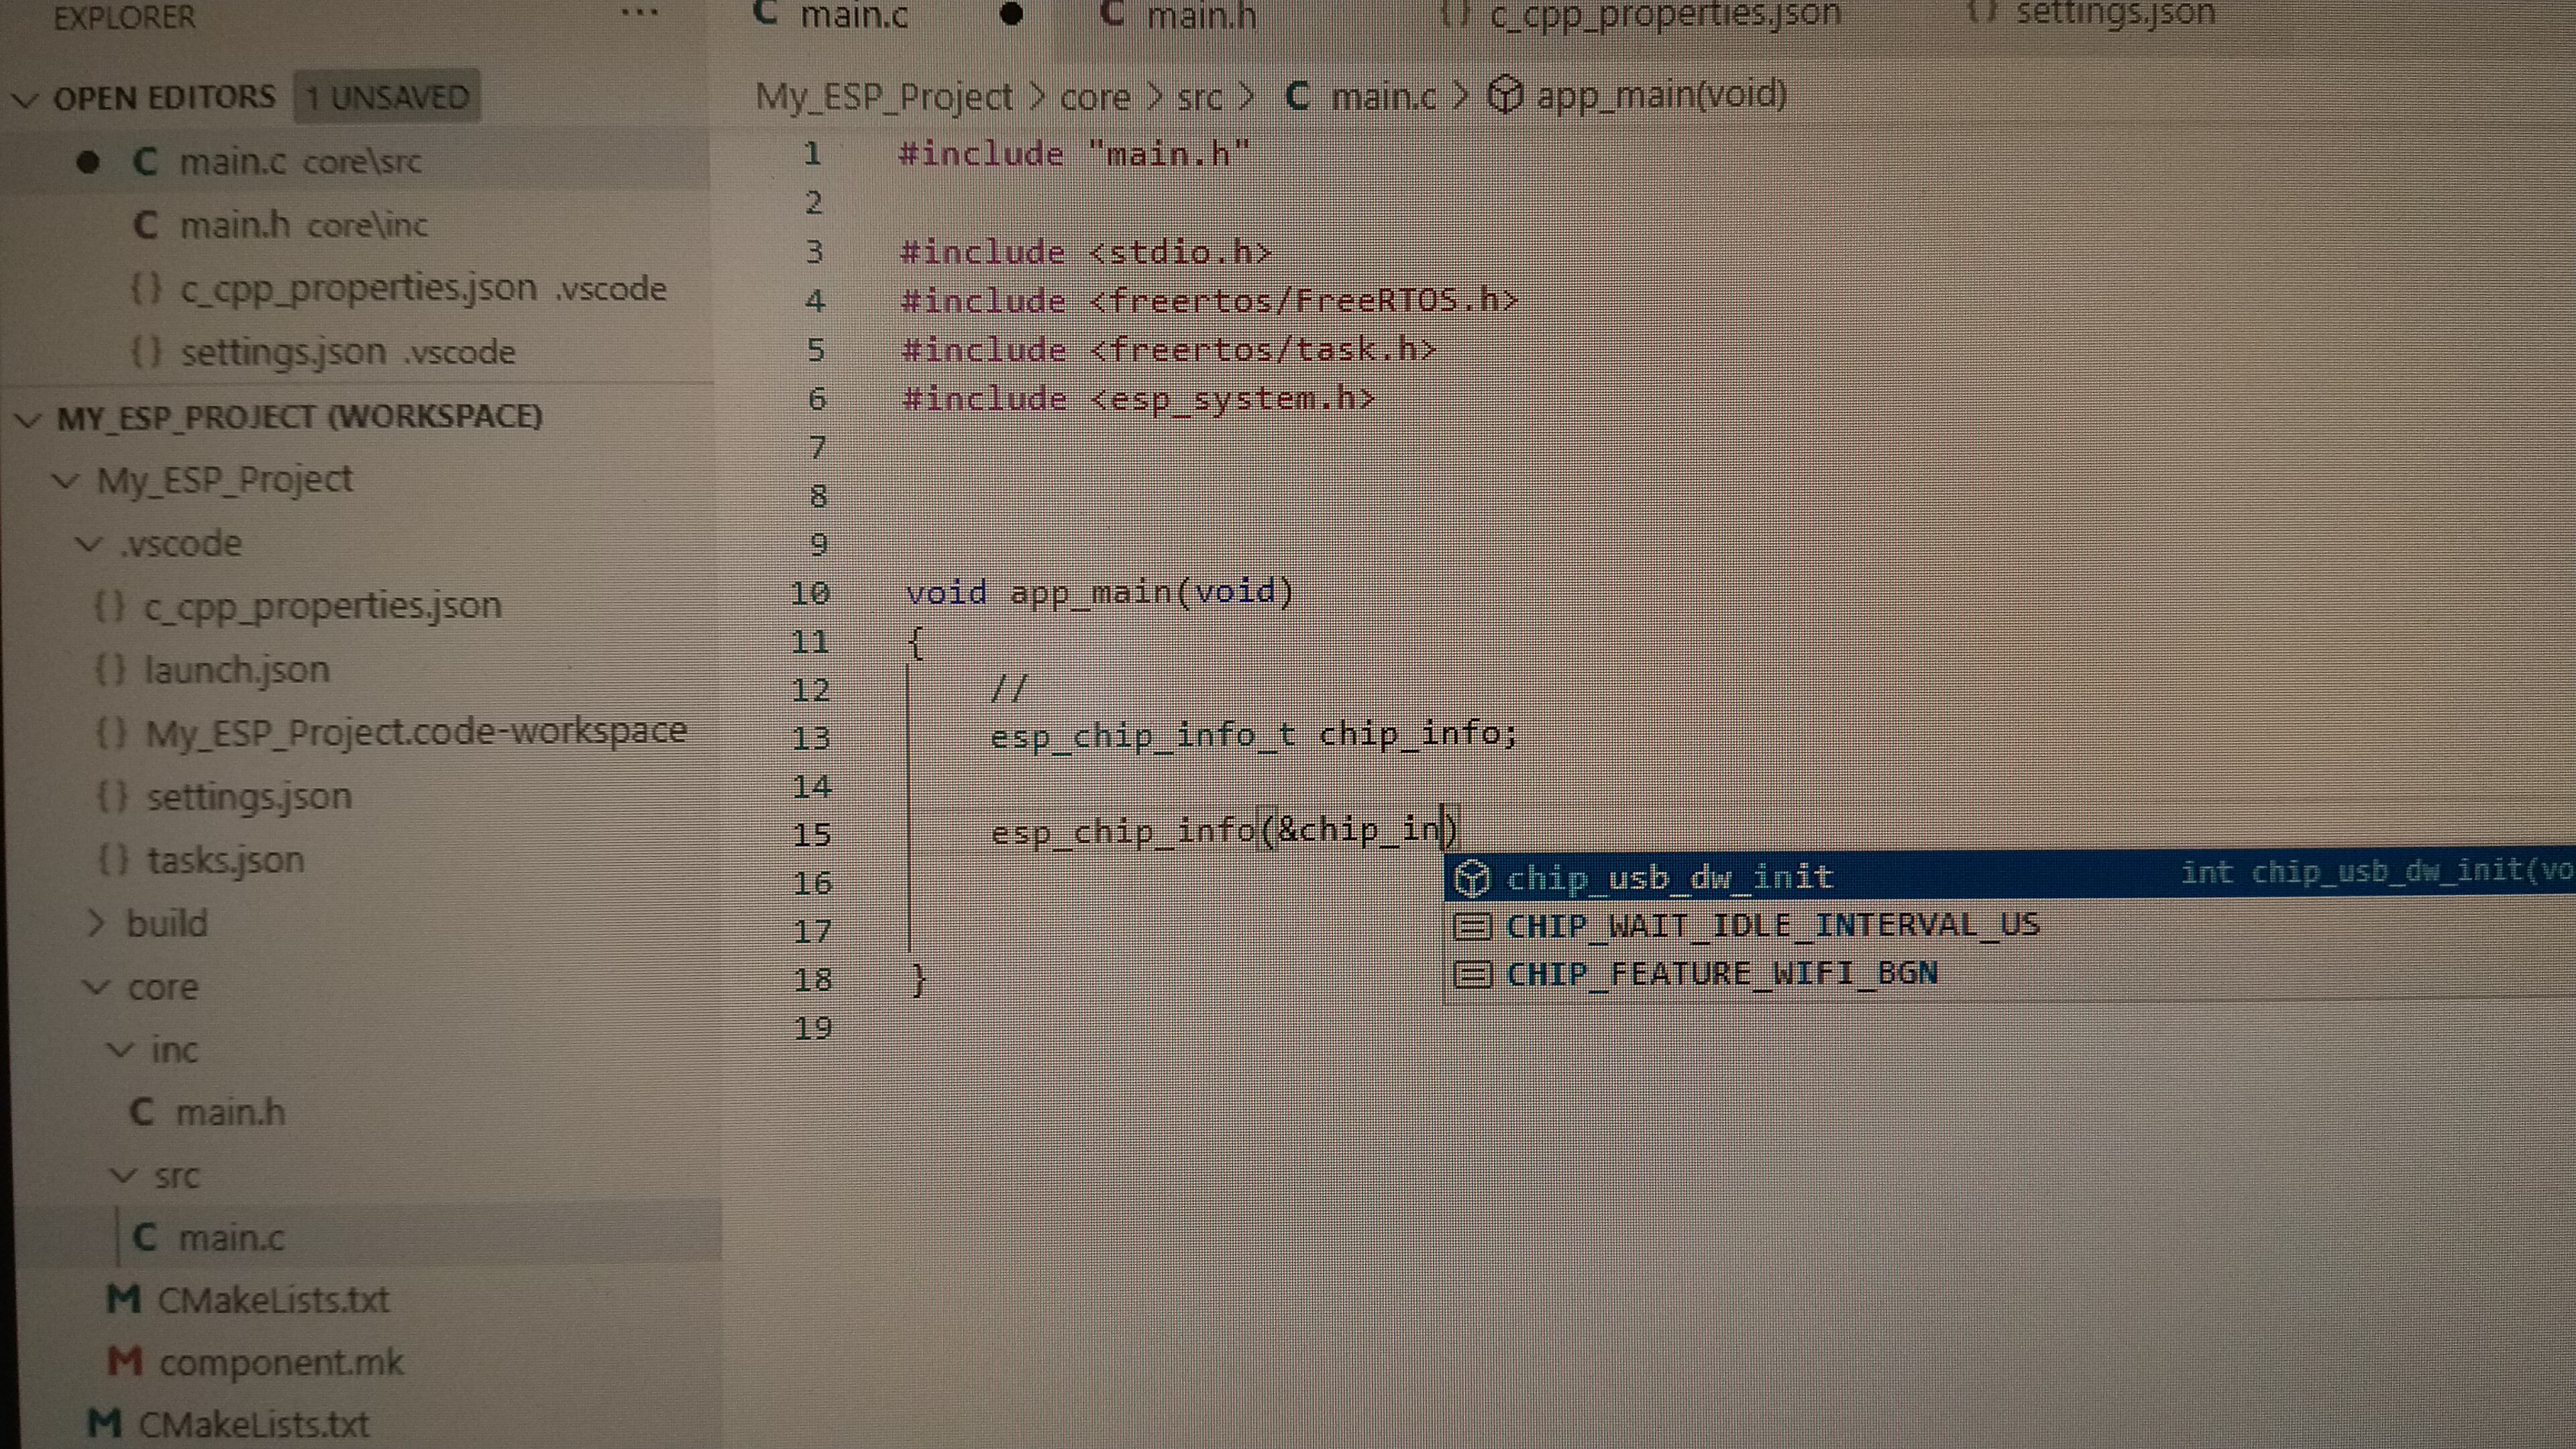Accept the chip_usb_dw_init autocomplete suggestion
This screenshot has width=2576, height=1449.
(x=2010, y=875)
